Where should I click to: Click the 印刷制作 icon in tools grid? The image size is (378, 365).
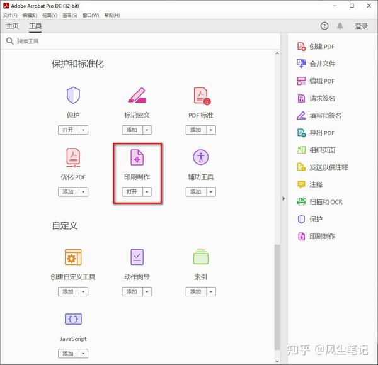coord(137,157)
